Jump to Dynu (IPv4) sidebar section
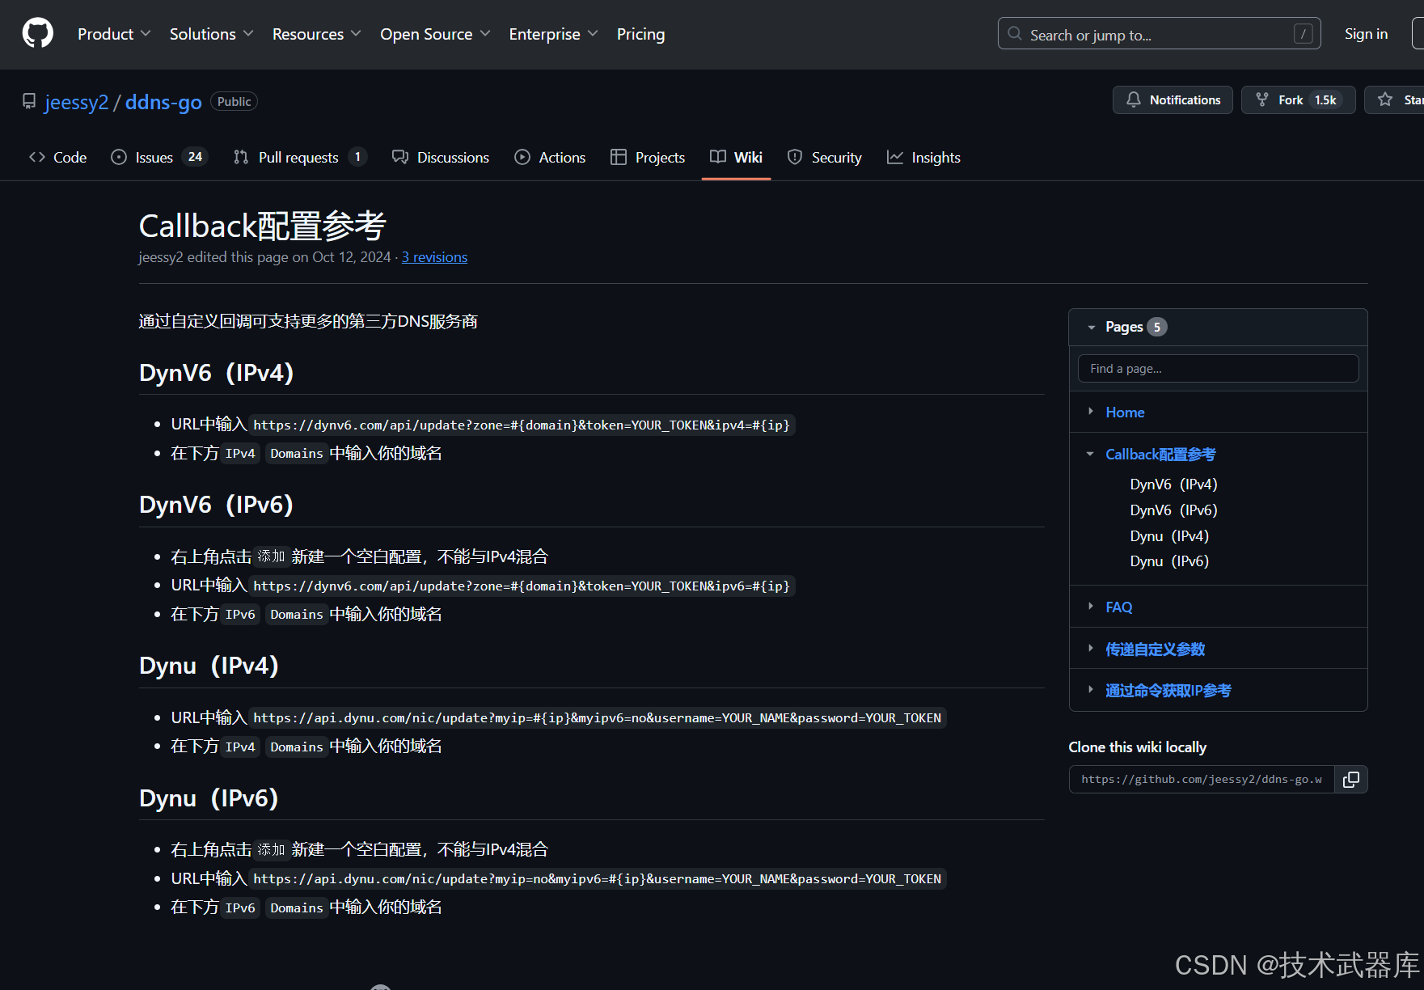This screenshot has width=1424, height=990. [x=1169, y=535]
